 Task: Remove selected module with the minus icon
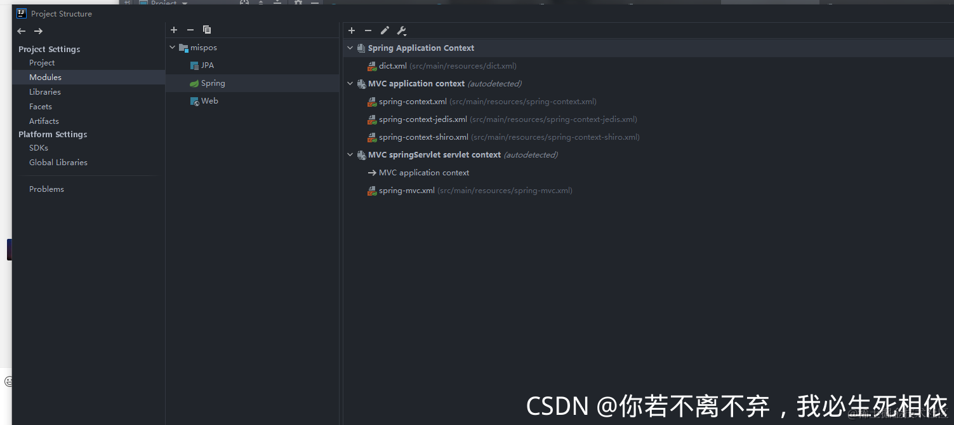tap(190, 30)
